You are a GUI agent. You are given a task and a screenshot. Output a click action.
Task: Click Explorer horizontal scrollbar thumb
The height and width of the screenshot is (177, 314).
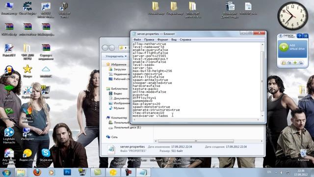click(196, 141)
